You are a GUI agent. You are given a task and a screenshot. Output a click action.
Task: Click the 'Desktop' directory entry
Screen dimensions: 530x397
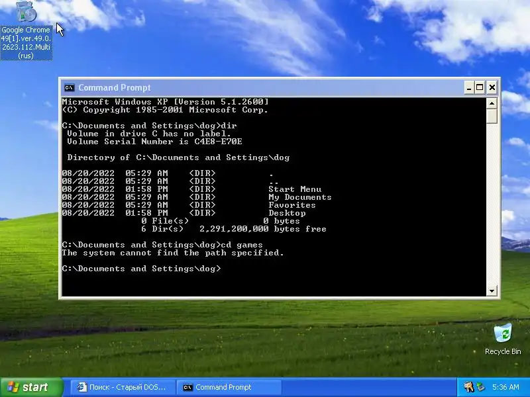[x=287, y=213]
